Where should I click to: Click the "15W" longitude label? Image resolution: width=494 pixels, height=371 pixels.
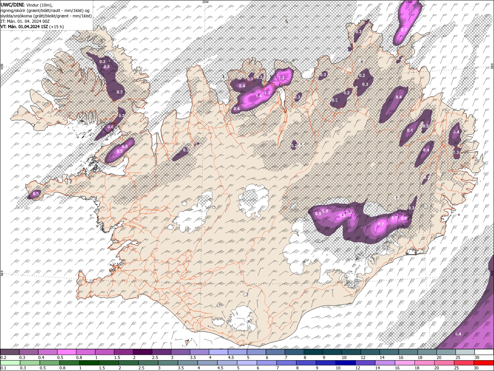pos(409,2)
